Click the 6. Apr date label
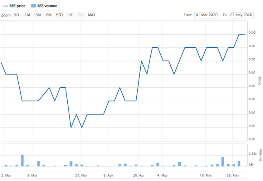 [108, 175]
